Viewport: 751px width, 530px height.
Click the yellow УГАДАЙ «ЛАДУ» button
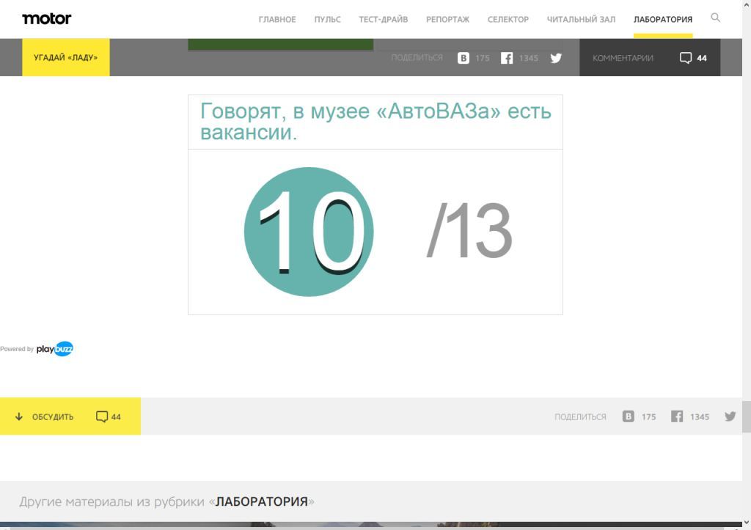65,57
